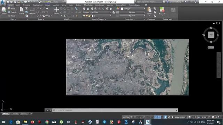
Task: Open annotation scale 1:1000 dropdown
Action: pos(181,117)
